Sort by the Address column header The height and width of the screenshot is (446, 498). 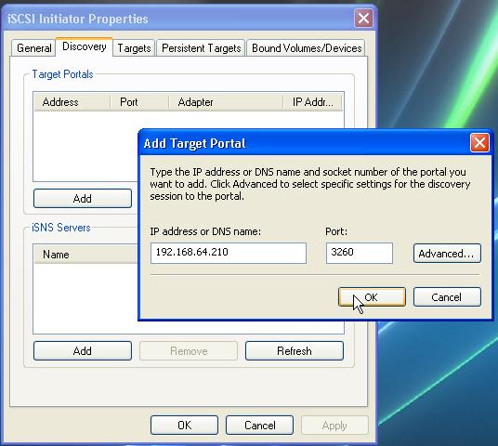pos(72,102)
